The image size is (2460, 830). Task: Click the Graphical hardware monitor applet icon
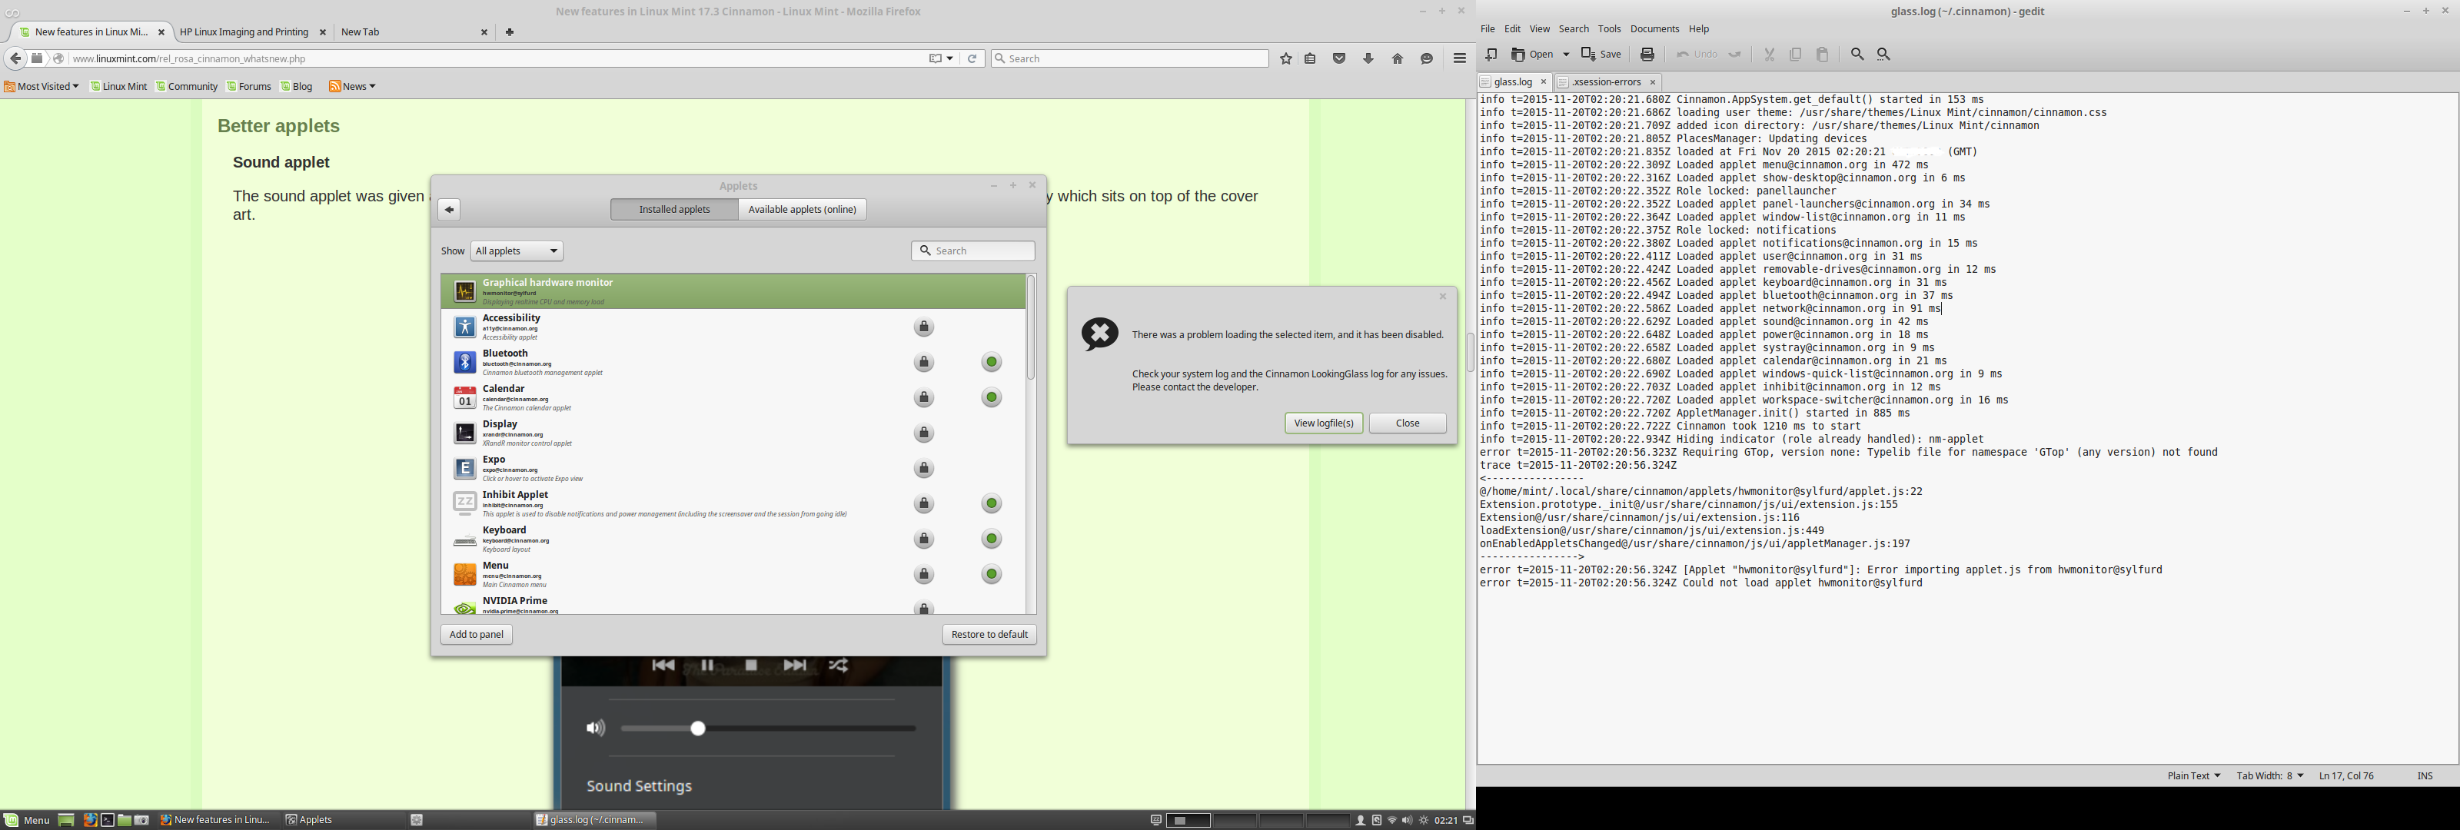coord(465,291)
